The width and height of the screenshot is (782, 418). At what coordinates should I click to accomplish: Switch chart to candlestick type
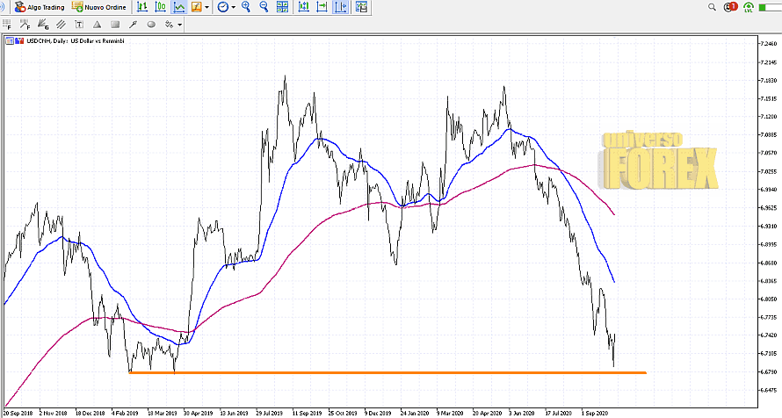coord(160,7)
